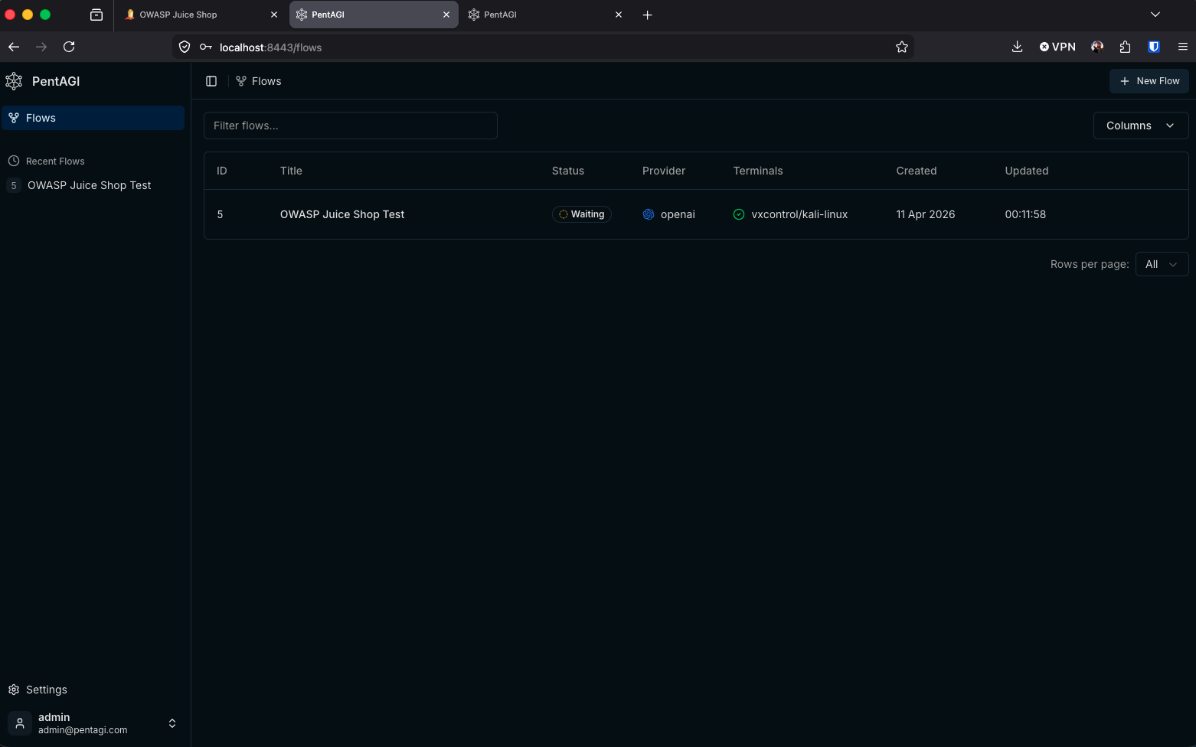Reload the current page
Image resolution: width=1196 pixels, height=747 pixels.
69,47
